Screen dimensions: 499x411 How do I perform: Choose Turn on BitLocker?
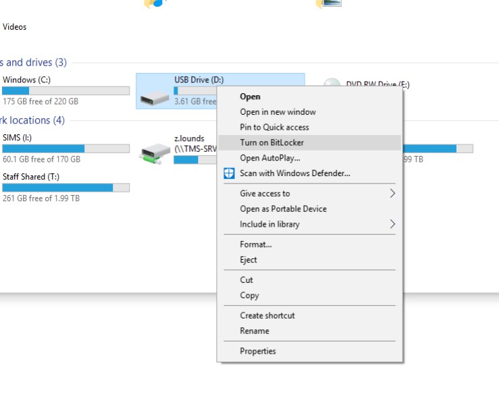(309, 142)
